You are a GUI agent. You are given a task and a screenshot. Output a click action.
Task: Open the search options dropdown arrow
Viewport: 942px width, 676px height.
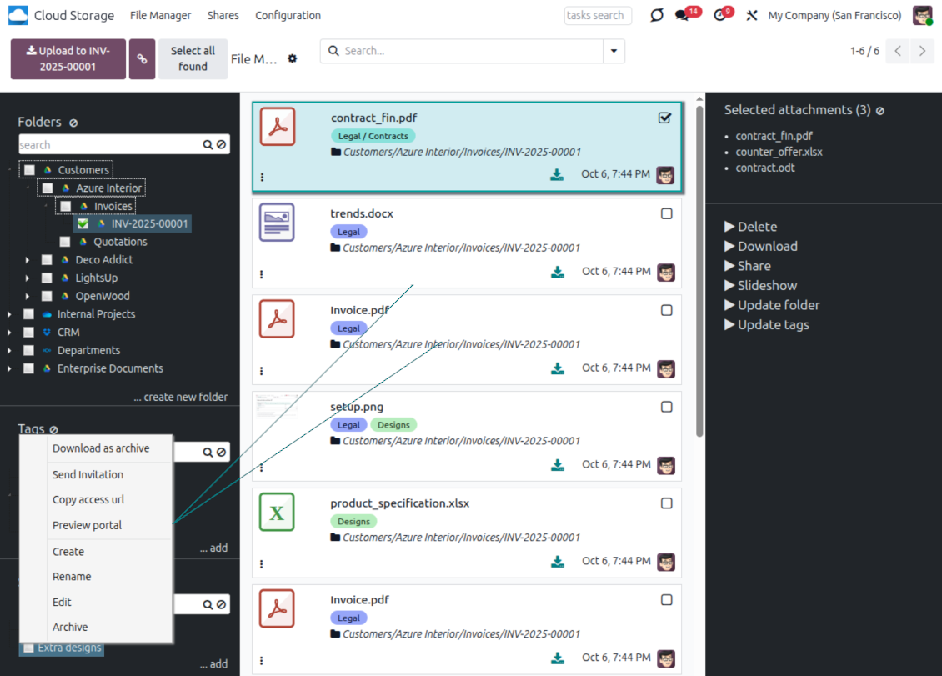pos(614,51)
